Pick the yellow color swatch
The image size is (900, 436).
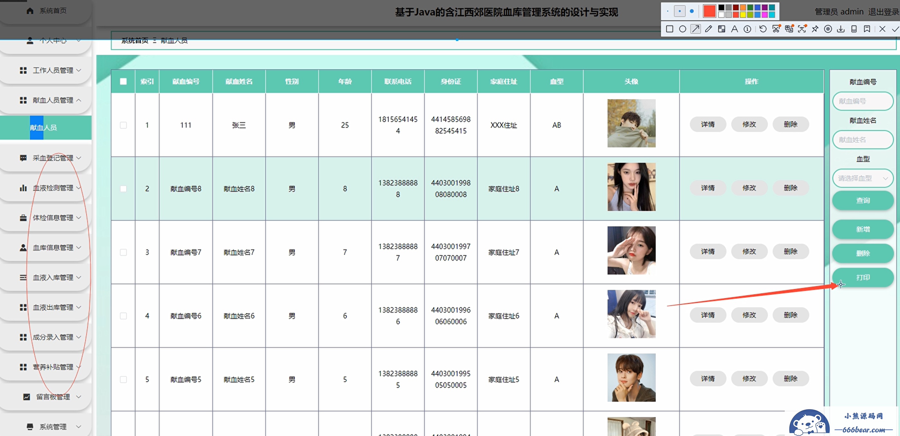[x=743, y=15]
